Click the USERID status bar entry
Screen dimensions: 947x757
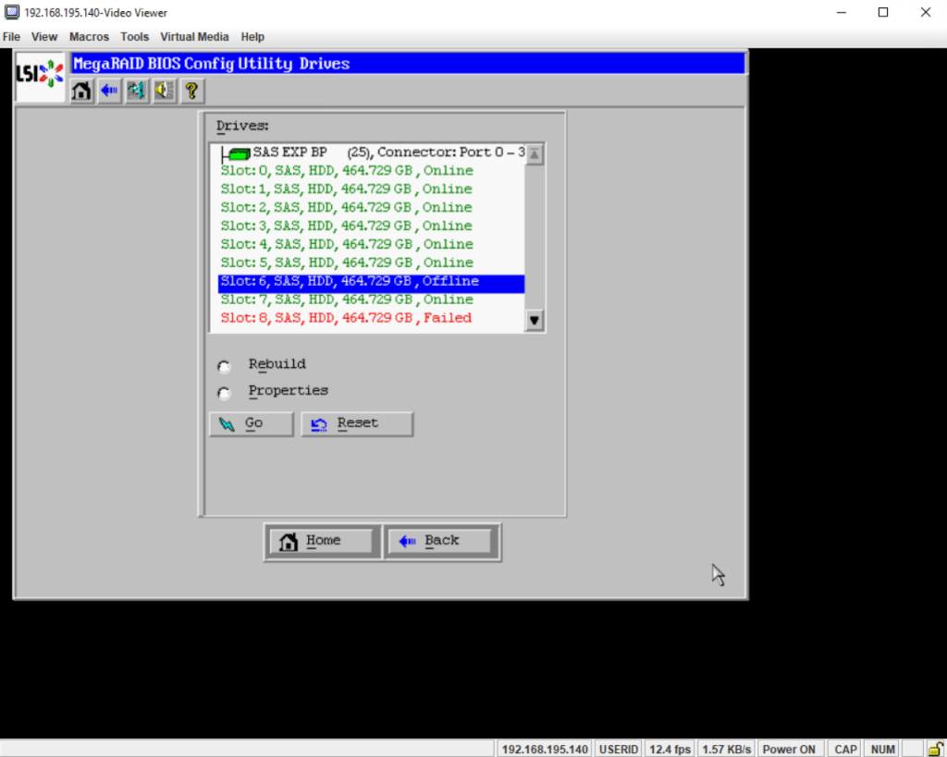619,750
